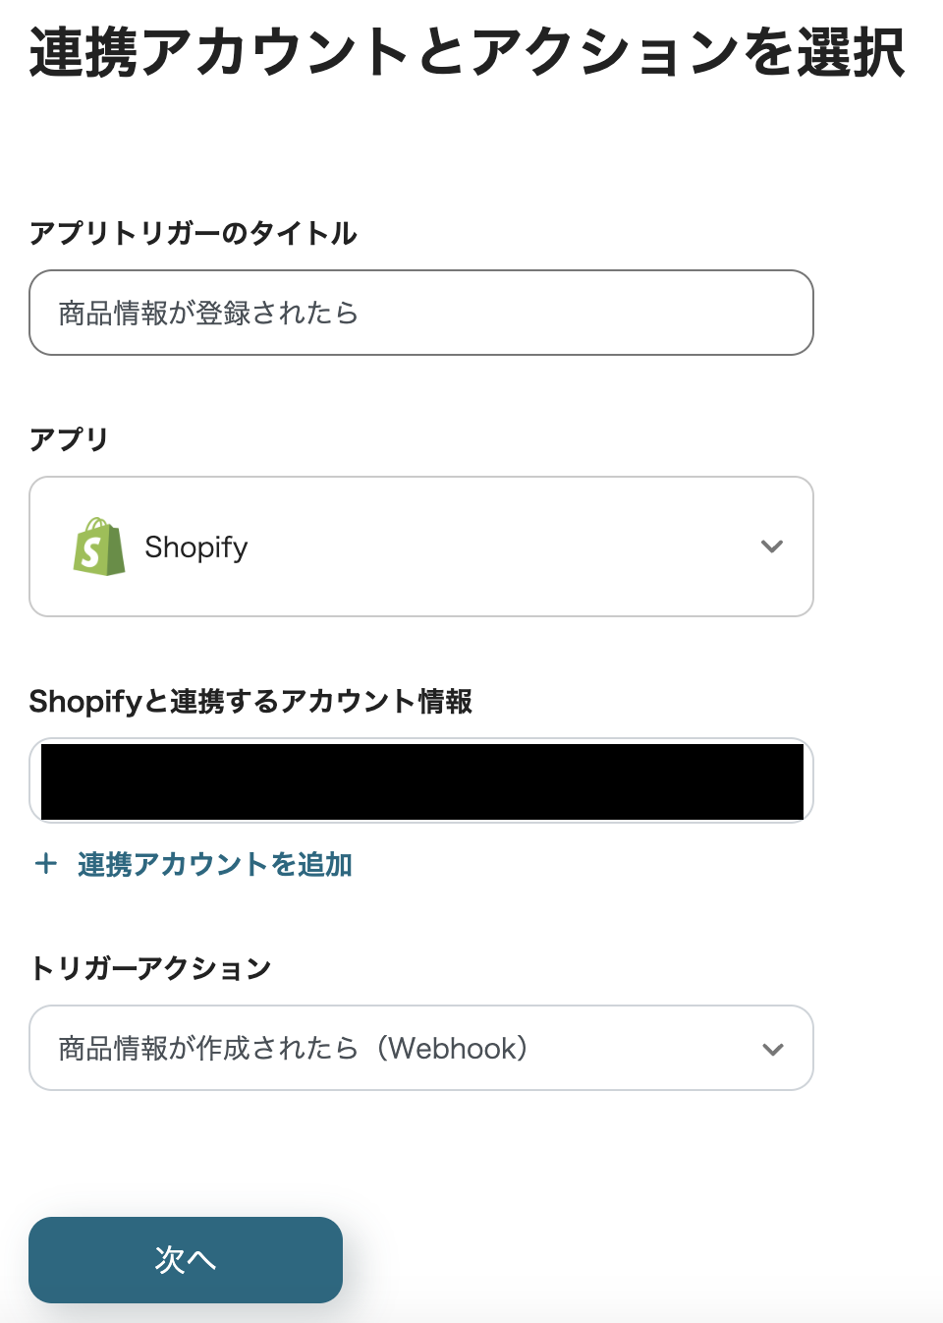Select the Webhook trigger option text
The image size is (943, 1323).
click(x=292, y=1048)
